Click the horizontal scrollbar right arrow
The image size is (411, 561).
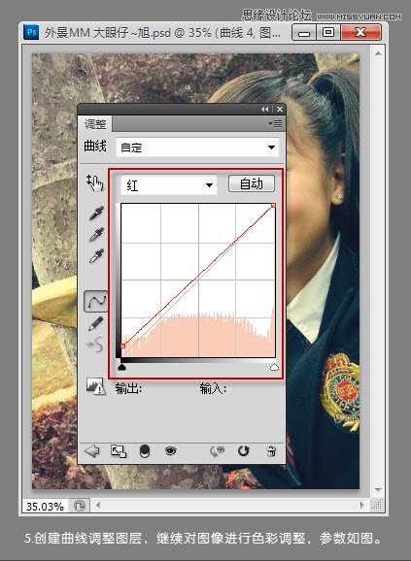tap(362, 505)
